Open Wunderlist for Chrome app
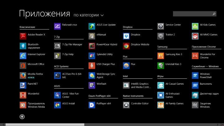This screenshot has height=126, width=224. (195, 56)
